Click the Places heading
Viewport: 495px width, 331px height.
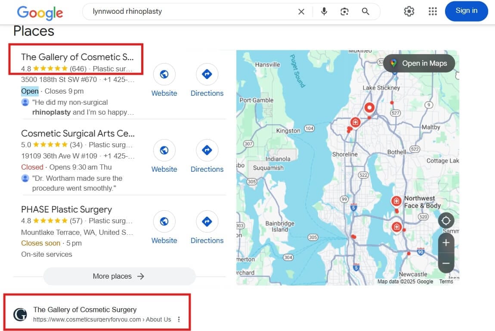(34, 31)
